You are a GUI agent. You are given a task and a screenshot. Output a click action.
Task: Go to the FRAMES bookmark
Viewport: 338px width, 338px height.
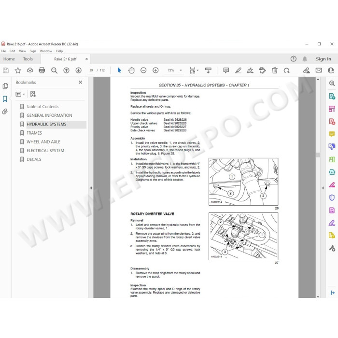tap(34, 133)
